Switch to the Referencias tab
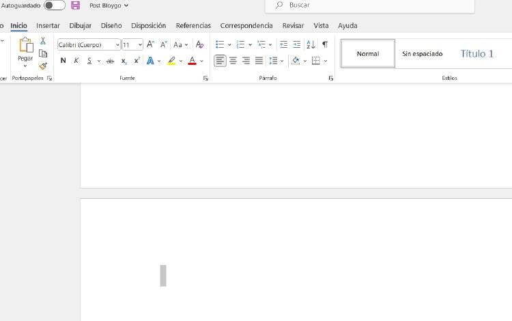 click(193, 25)
